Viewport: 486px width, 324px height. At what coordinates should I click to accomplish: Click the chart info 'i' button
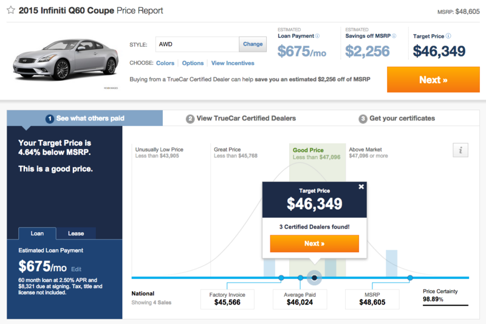(x=460, y=150)
